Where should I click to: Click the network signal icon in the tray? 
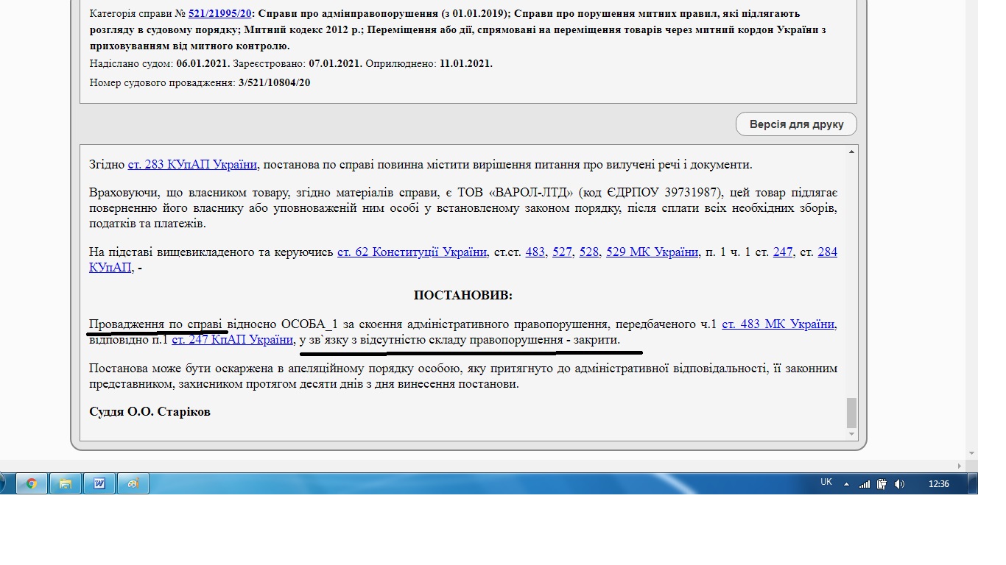pos(865,484)
